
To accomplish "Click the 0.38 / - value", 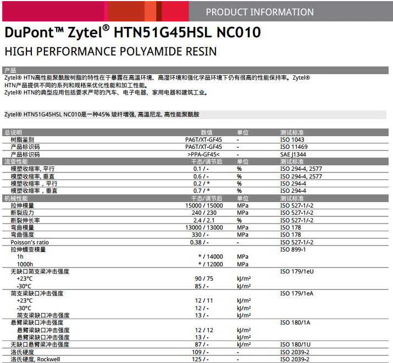I will point(200,242).
